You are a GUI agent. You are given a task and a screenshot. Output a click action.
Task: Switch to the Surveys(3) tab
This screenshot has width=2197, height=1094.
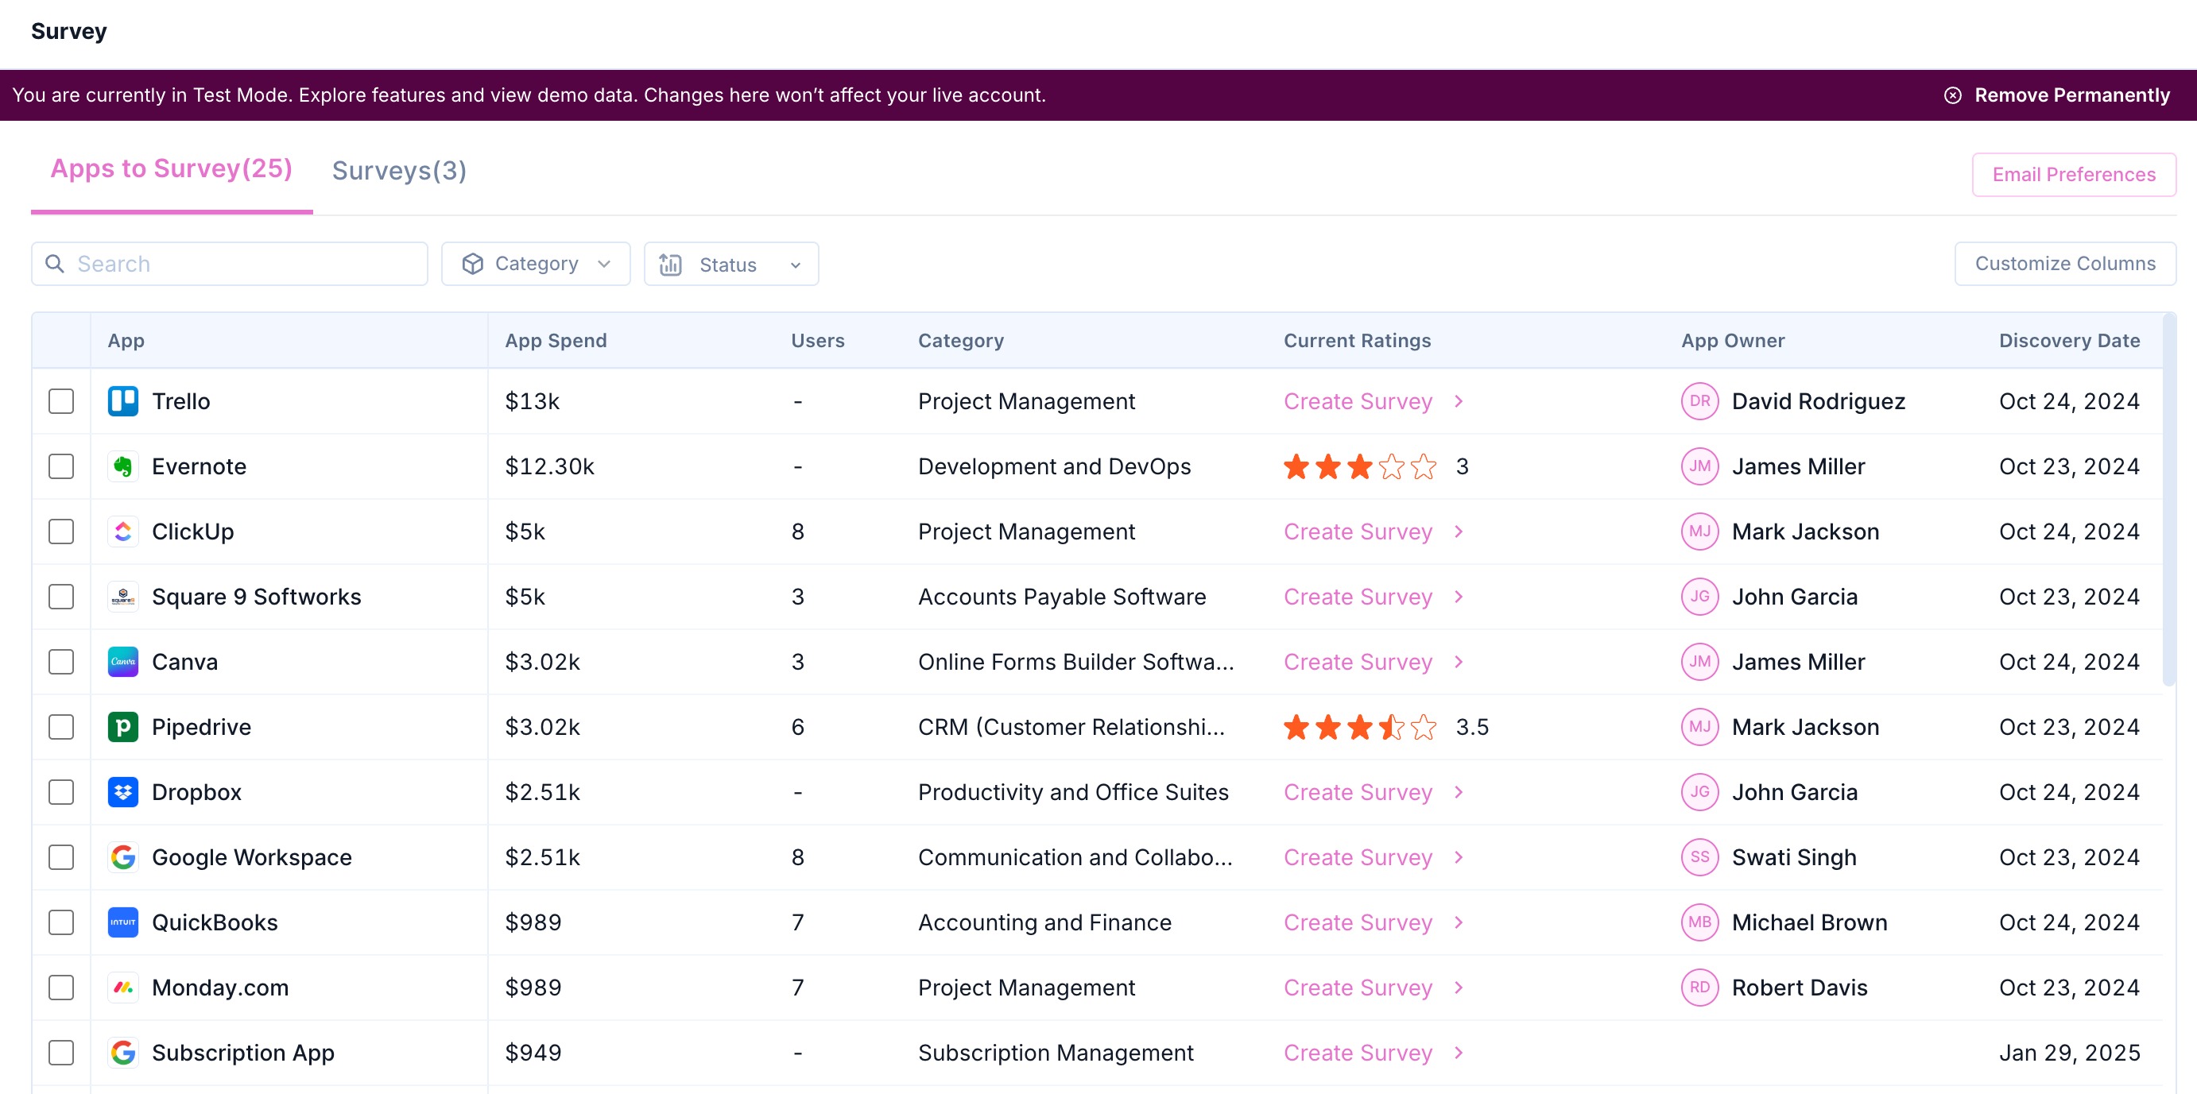tap(398, 171)
